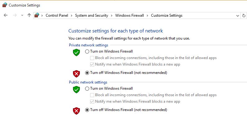Click the Up one level arrow

(29, 15)
